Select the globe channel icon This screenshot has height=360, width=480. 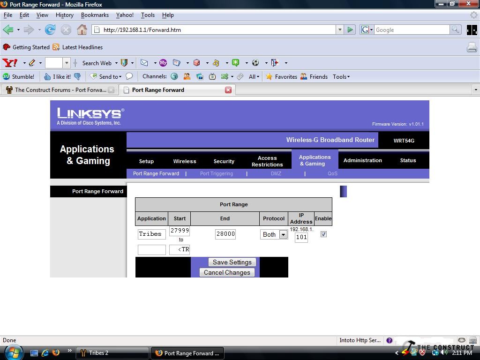[174, 76]
